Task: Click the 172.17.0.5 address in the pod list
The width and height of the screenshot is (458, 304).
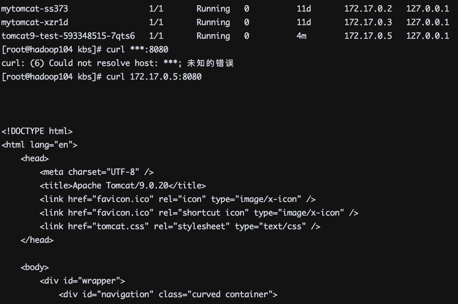Action: 368,36
